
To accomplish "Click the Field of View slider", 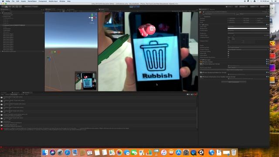I will [245, 35].
